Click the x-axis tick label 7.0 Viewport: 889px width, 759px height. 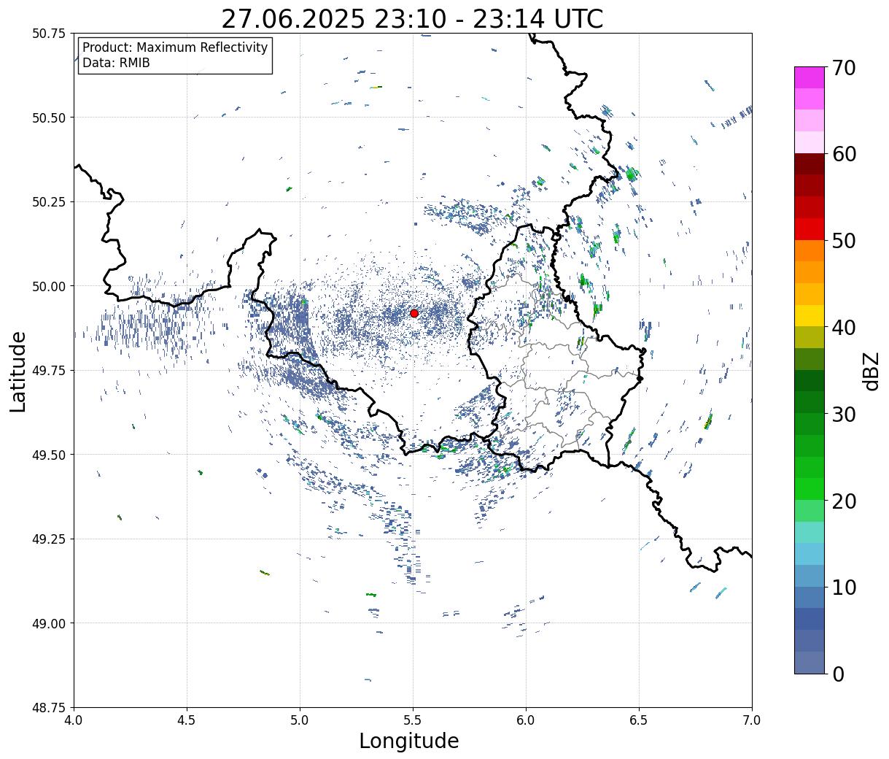[752, 720]
